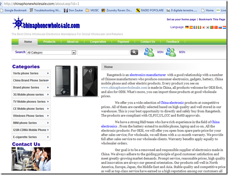
Task: Switch language with the Portuguese flag
Action: (212, 27)
